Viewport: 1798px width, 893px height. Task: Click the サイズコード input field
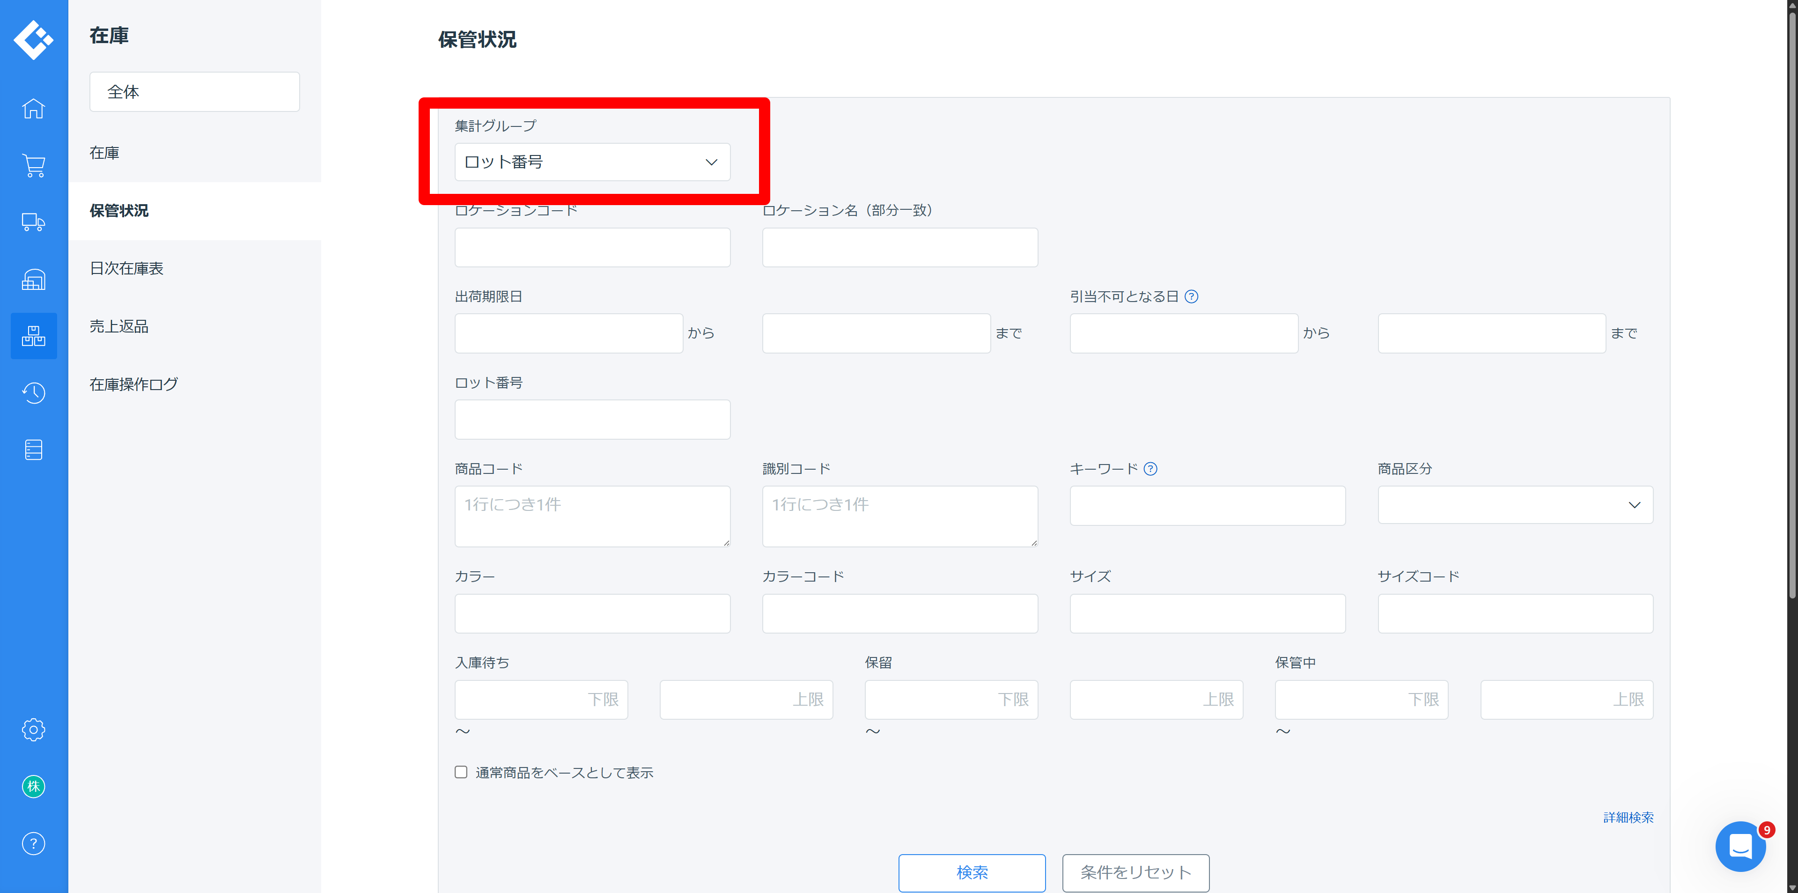1515,614
